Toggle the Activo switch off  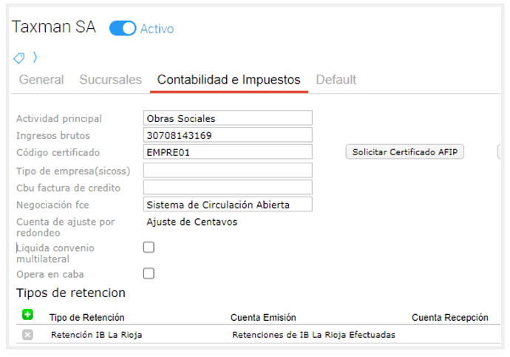pos(123,29)
